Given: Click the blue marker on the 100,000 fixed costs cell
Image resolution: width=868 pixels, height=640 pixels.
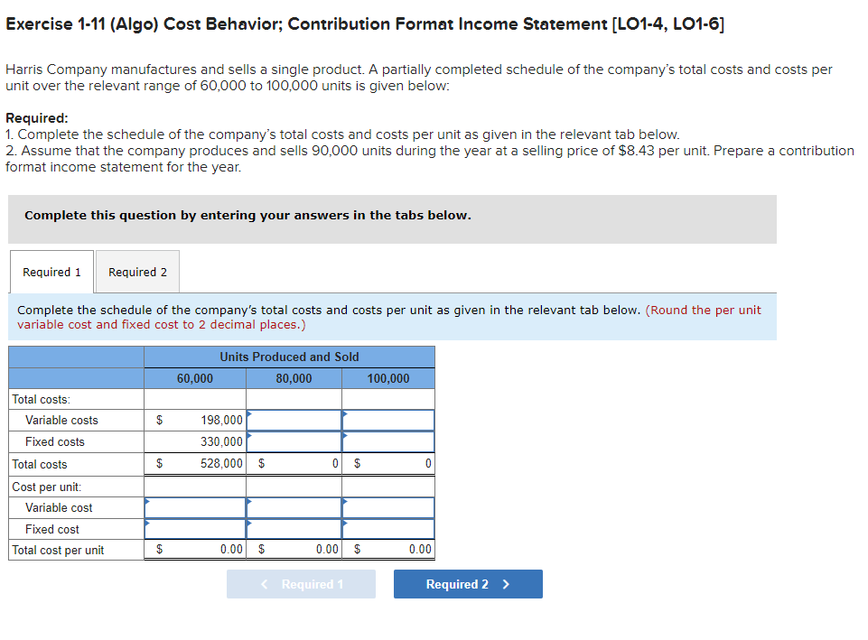Looking at the screenshot, I should [x=344, y=434].
